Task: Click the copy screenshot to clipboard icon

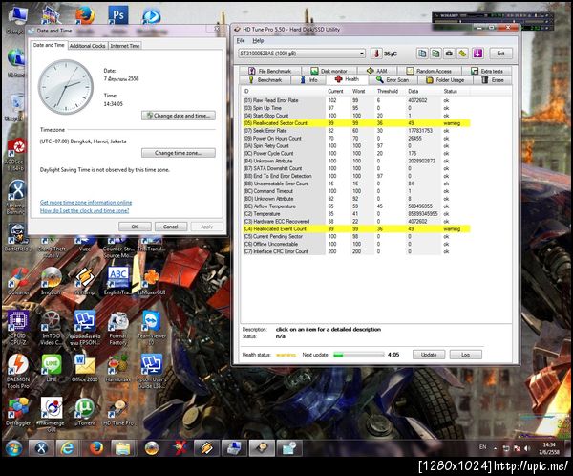Action: pos(435,54)
